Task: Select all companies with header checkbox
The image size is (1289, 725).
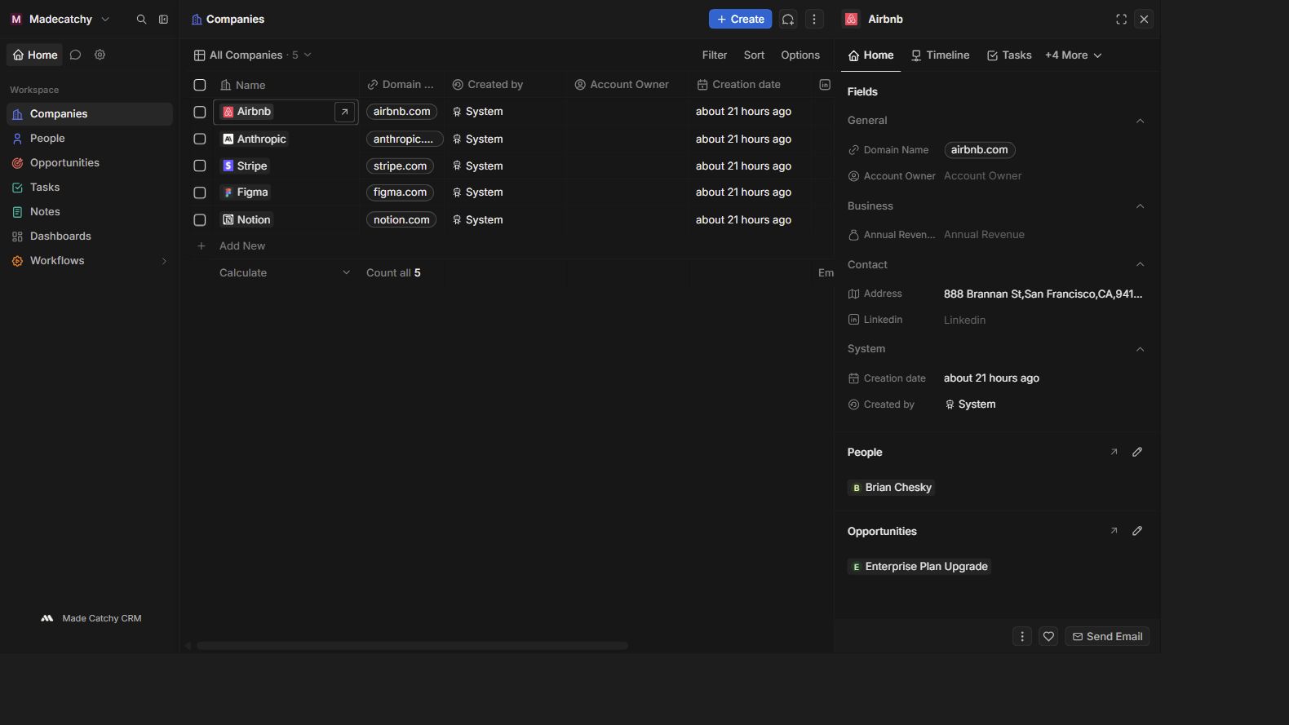Action: tap(200, 85)
